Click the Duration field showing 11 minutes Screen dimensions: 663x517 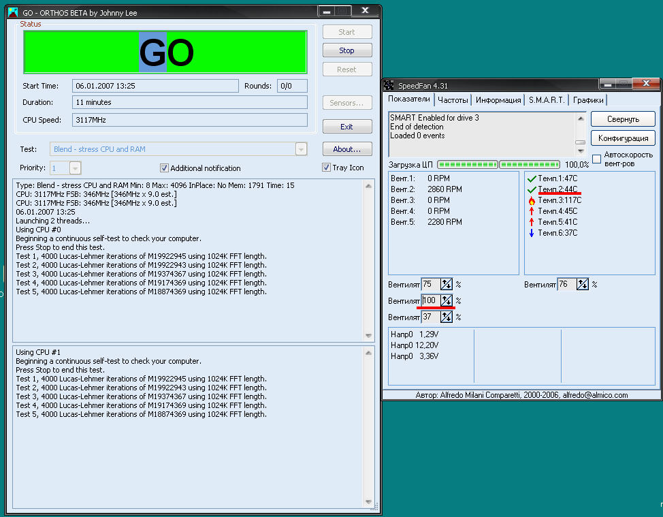click(189, 102)
